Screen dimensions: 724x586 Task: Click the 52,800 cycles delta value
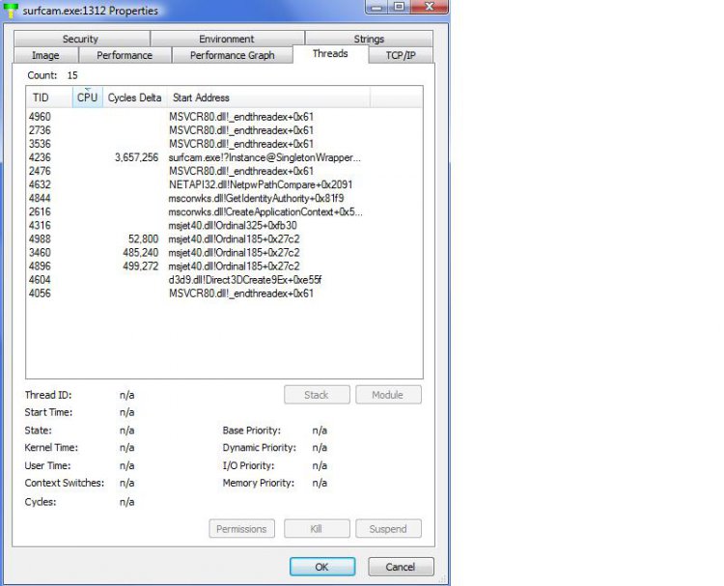(x=143, y=239)
